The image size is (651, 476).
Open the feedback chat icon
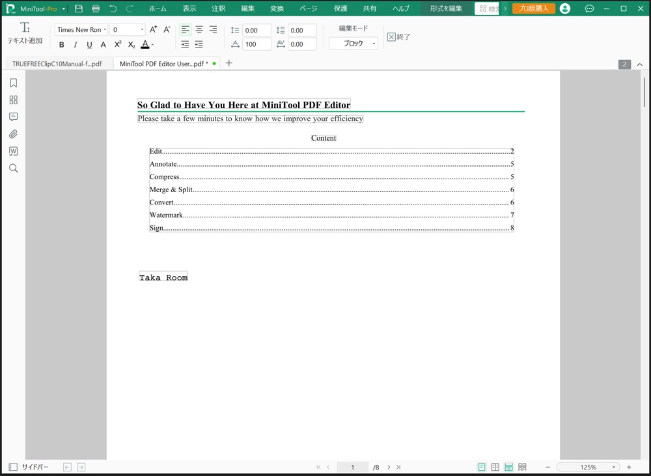point(589,8)
